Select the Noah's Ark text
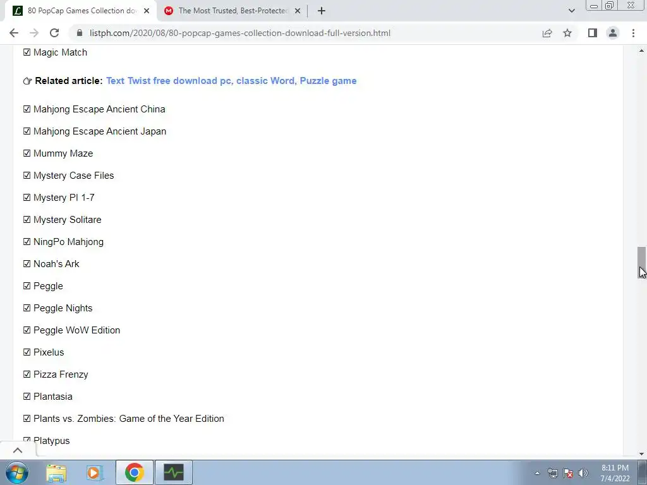The width and height of the screenshot is (647, 485). pos(56,264)
